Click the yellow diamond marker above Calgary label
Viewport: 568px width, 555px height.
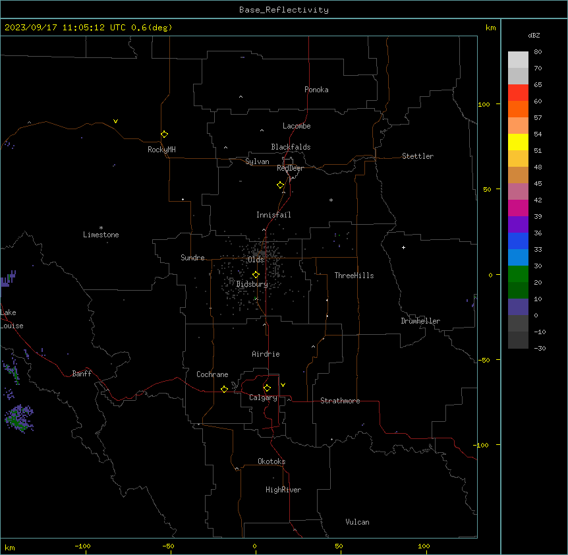(267, 388)
